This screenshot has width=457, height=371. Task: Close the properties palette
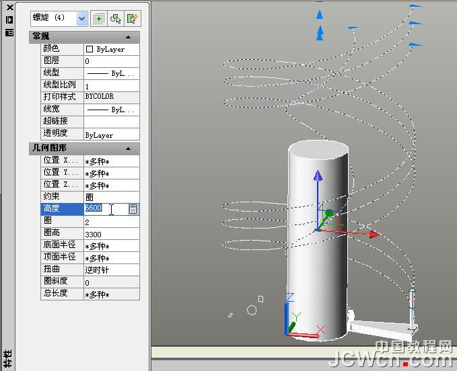click(x=10, y=7)
